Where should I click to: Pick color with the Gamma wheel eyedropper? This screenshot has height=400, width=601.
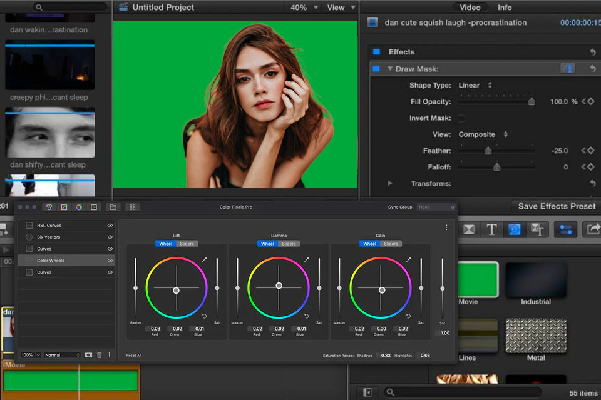click(x=306, y=259)
